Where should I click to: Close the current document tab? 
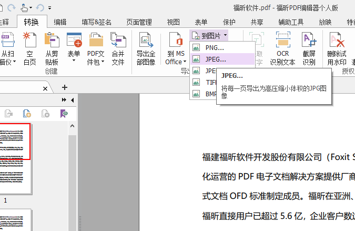45,88
